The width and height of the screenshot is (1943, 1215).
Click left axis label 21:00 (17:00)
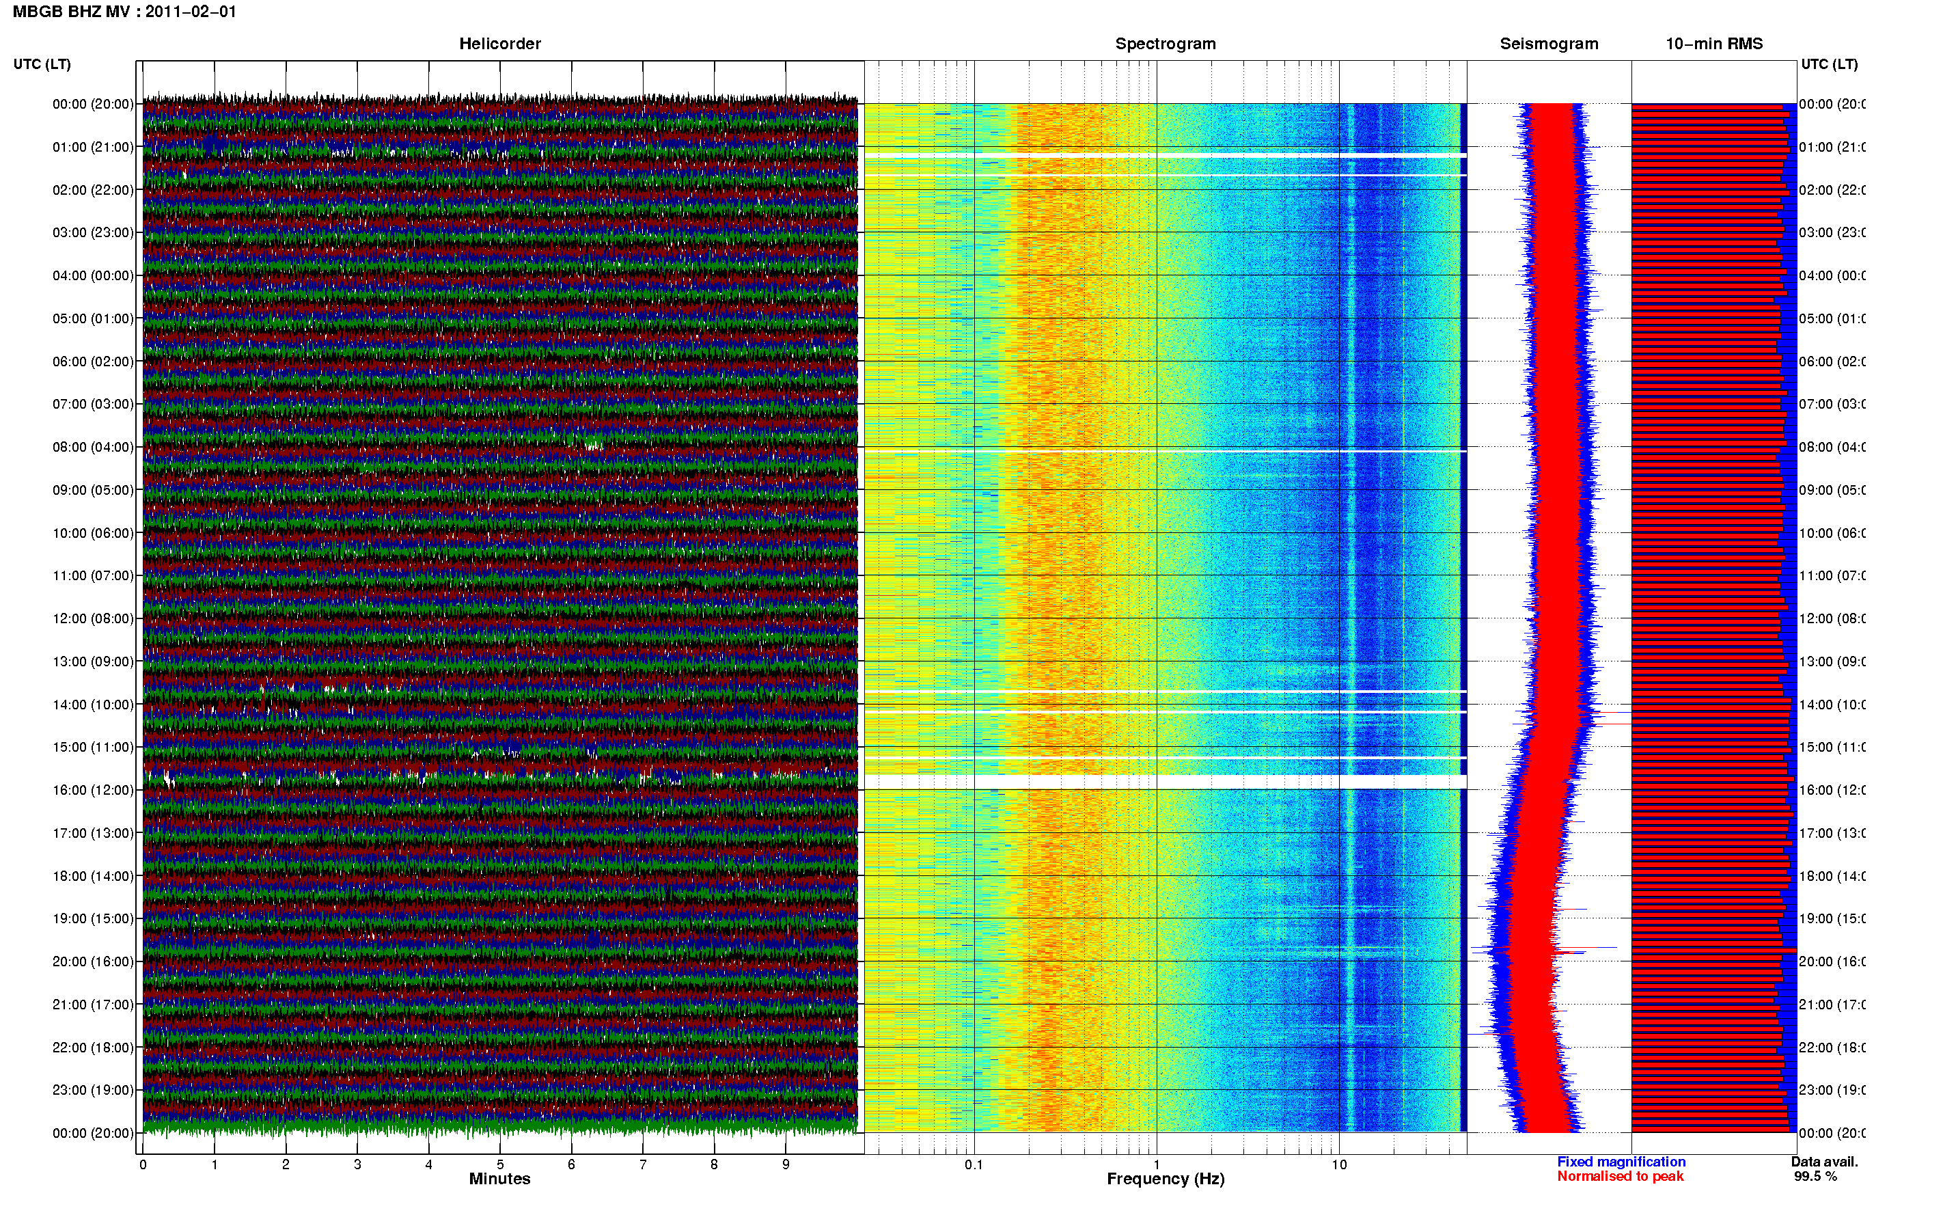tap(93, 1005)
